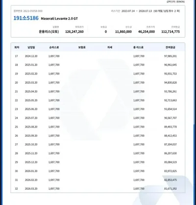Click the 총 리스료 column header
196x205 pixels.
point(138,48)
